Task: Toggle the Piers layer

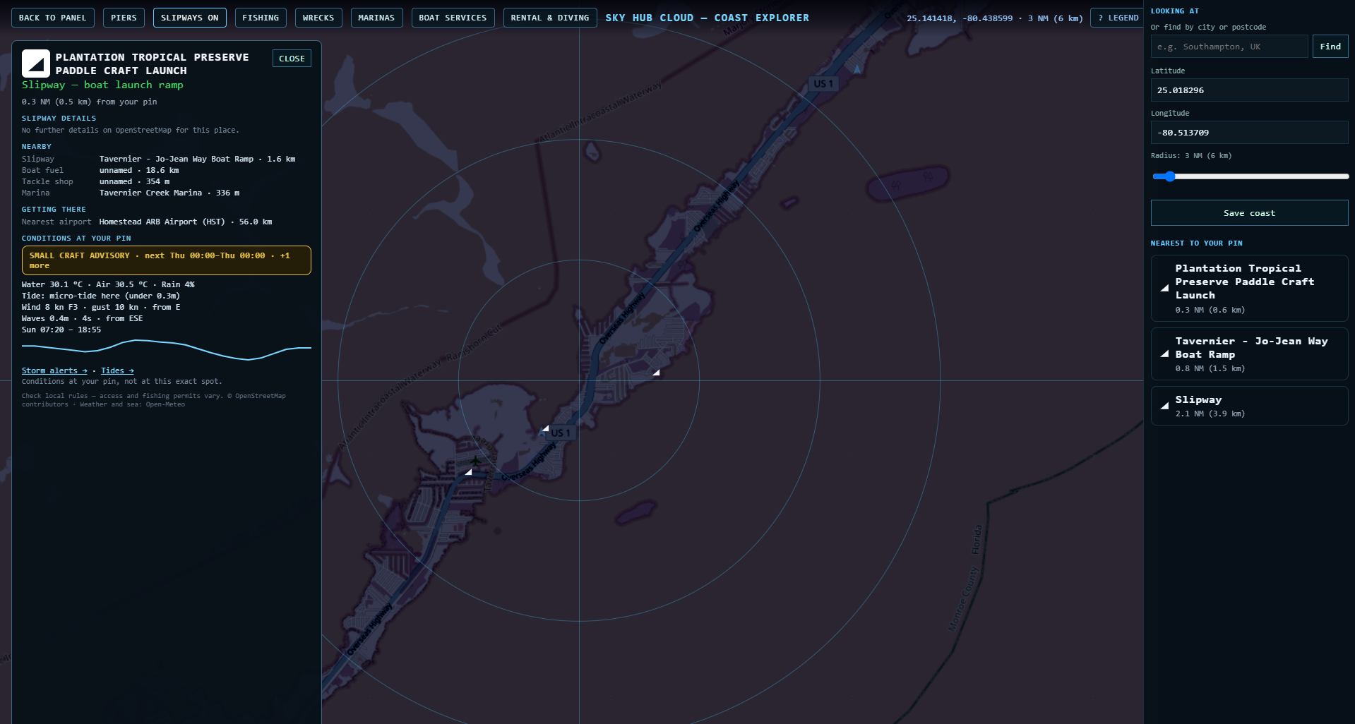Action: (124, 18)
